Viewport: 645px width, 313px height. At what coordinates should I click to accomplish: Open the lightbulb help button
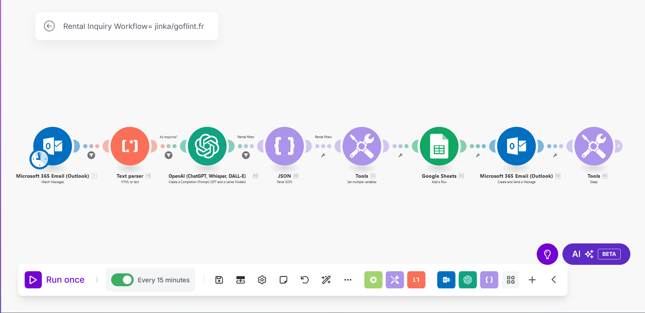pyautogui.click(x=547, y=254)
